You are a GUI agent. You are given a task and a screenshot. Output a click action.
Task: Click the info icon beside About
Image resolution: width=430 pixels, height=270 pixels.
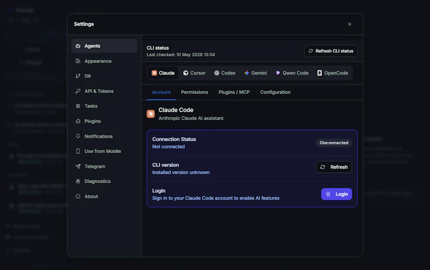point(78,196)
